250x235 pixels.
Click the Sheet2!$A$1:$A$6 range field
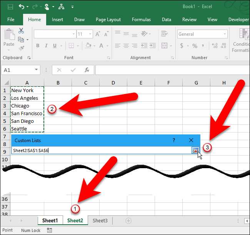[102, 150]
